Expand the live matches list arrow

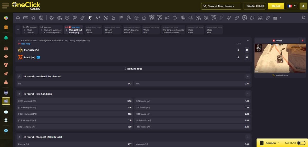tap(18, 30)
